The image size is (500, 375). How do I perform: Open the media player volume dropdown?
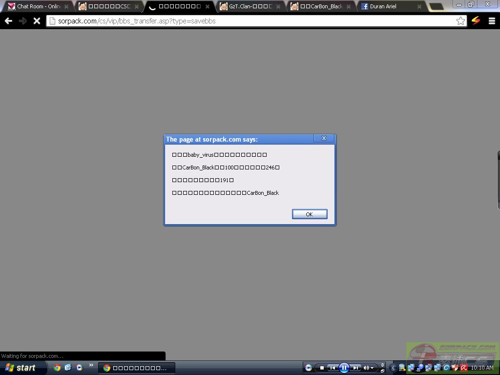[x=369, y=368]
